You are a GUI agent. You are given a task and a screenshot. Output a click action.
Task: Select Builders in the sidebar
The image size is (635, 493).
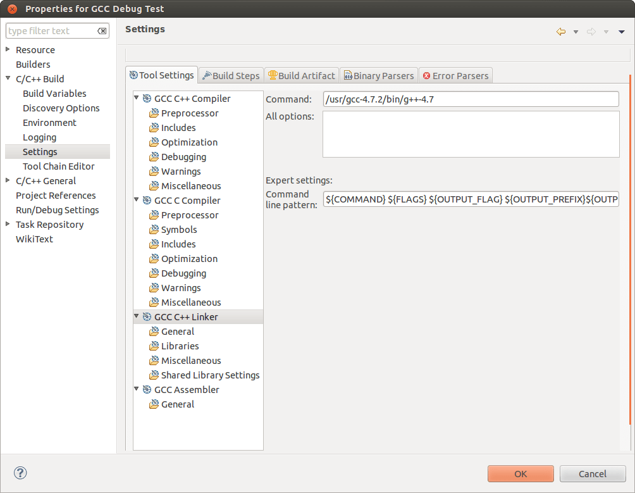34,65
